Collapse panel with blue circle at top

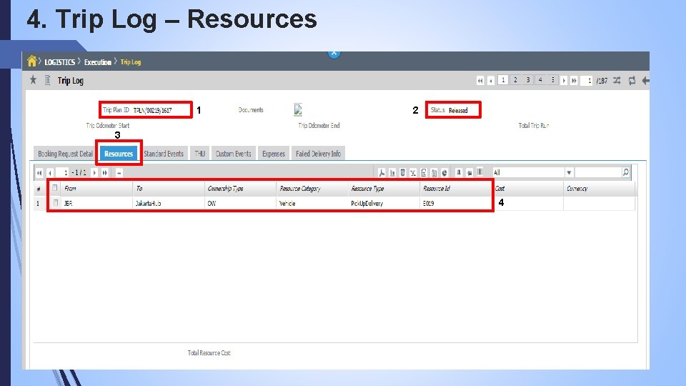pyautogui.click(x=334, y=54)
